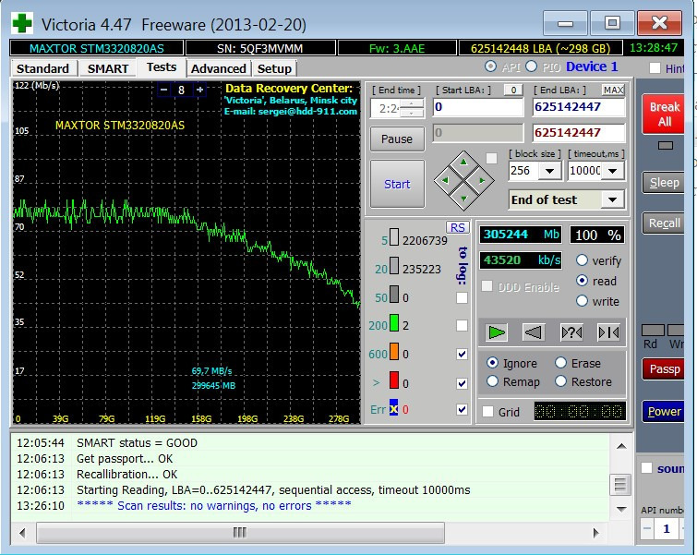Click the reverse scan direction arrow icon
The width and height of the screenshot is (697, 555).
click(x=533, y=332)
